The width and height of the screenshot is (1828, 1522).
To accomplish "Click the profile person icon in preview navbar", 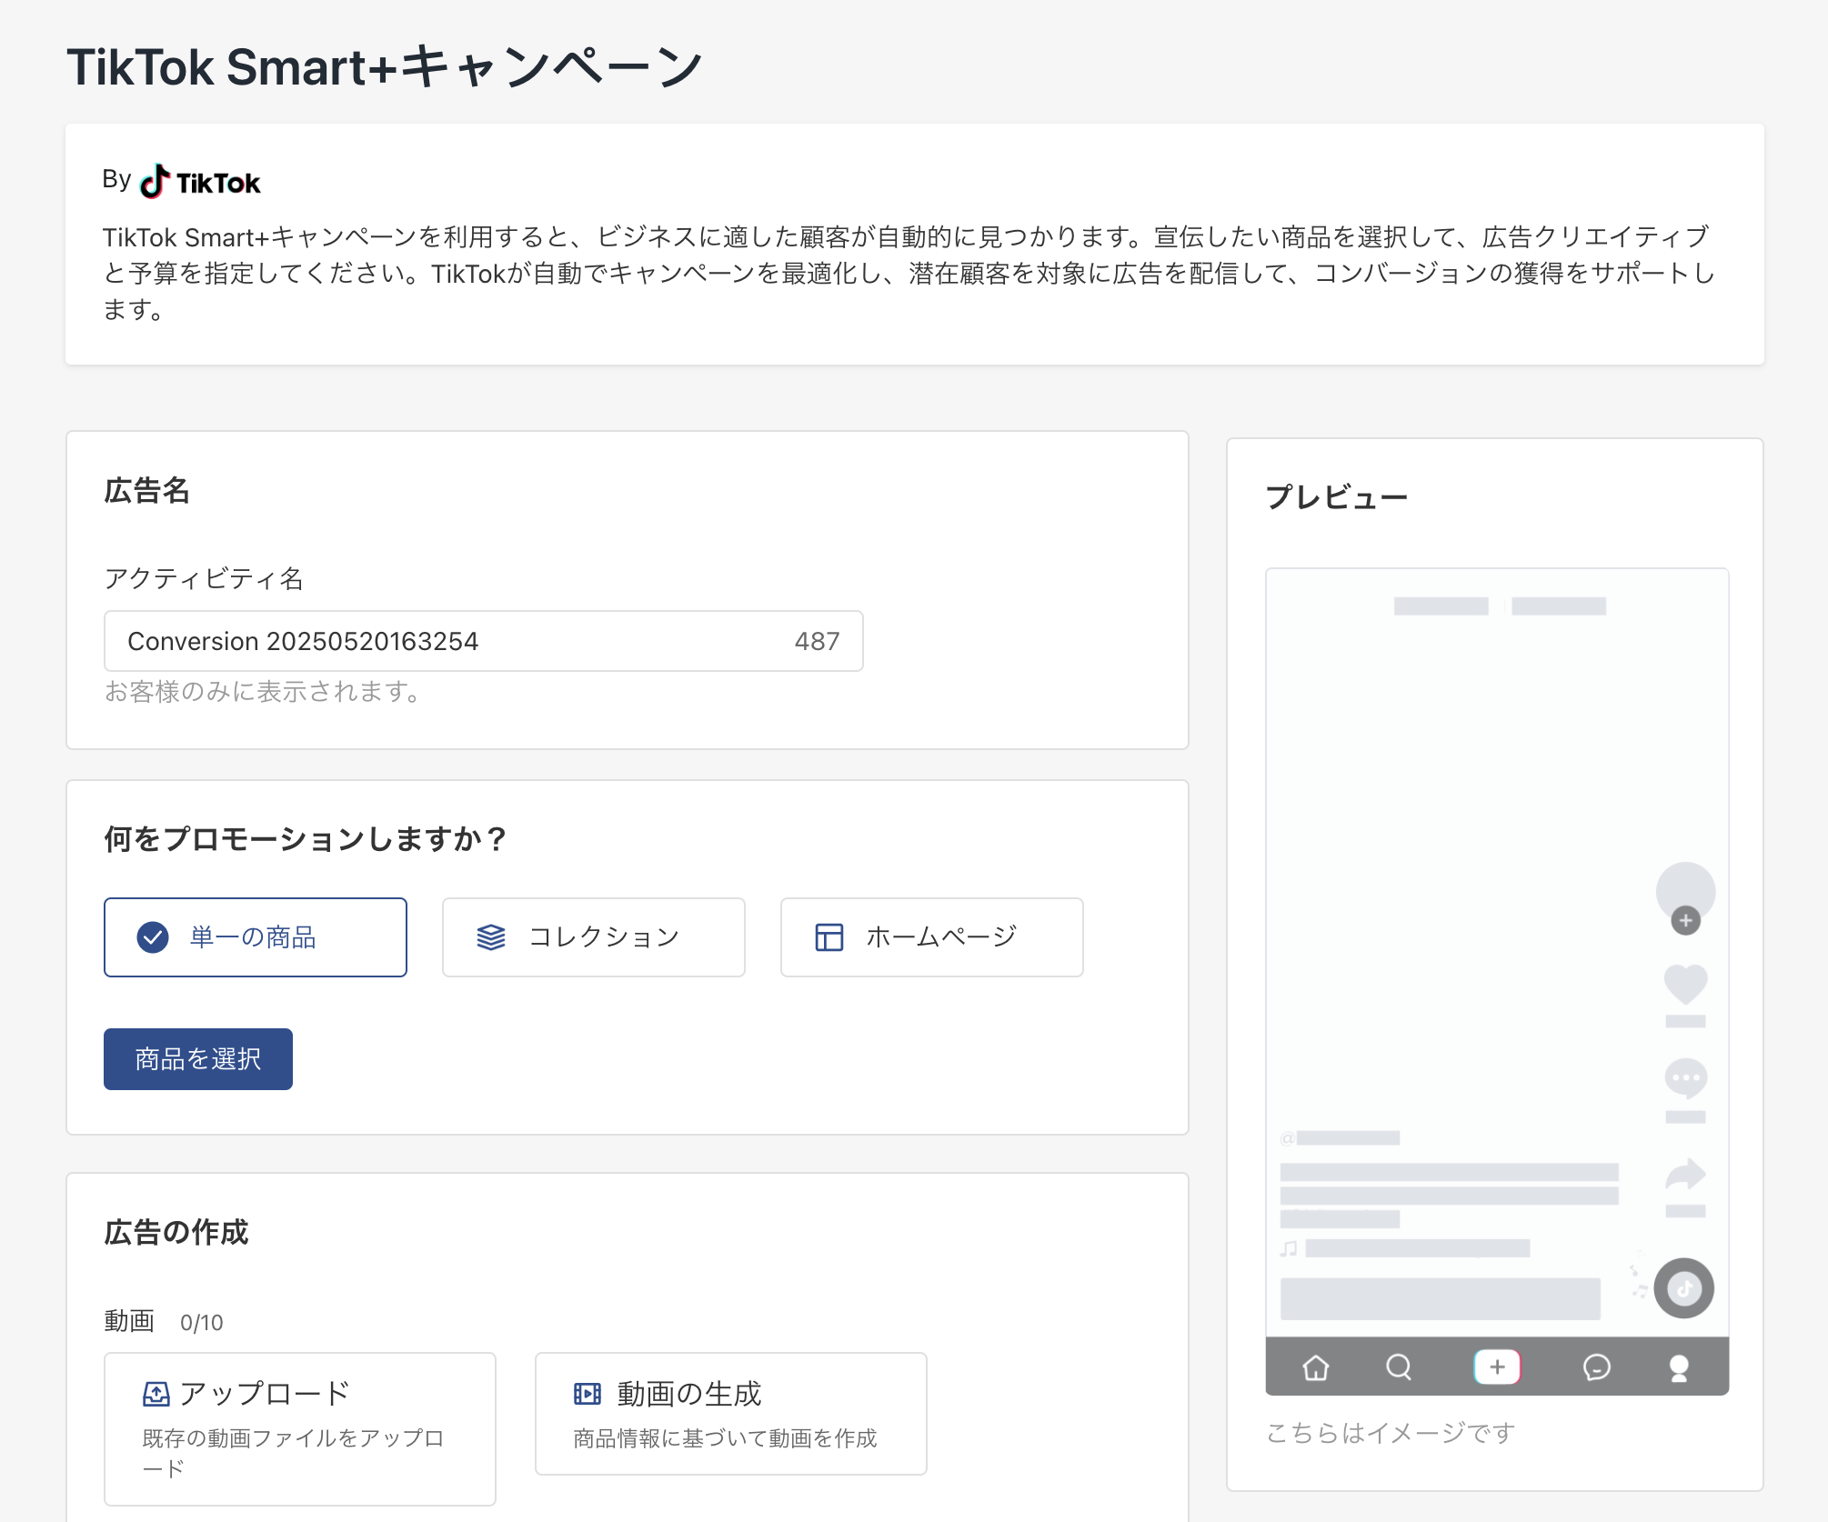I will [x=1679, y=1367].
